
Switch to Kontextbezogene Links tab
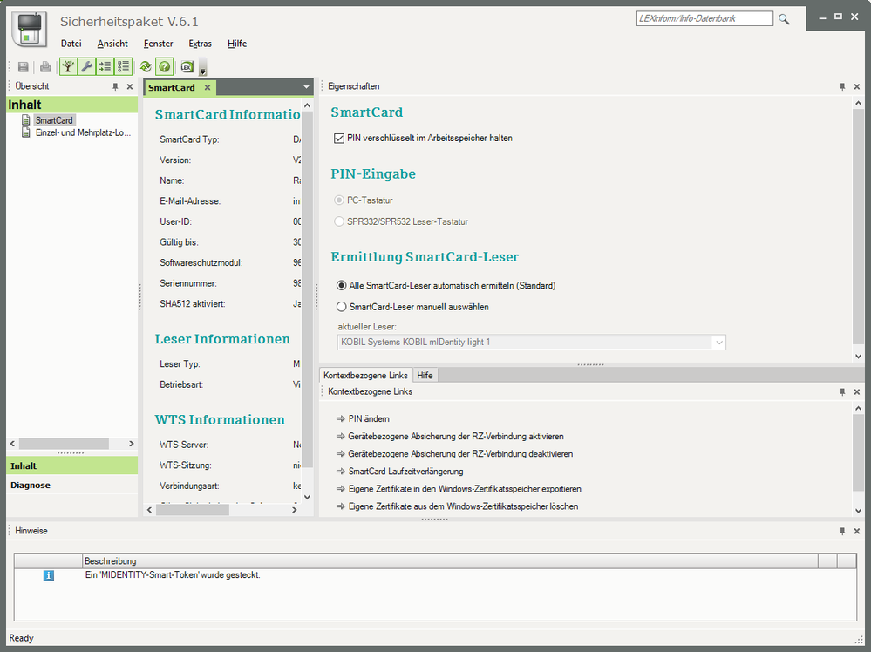click(x=365, y=376)
